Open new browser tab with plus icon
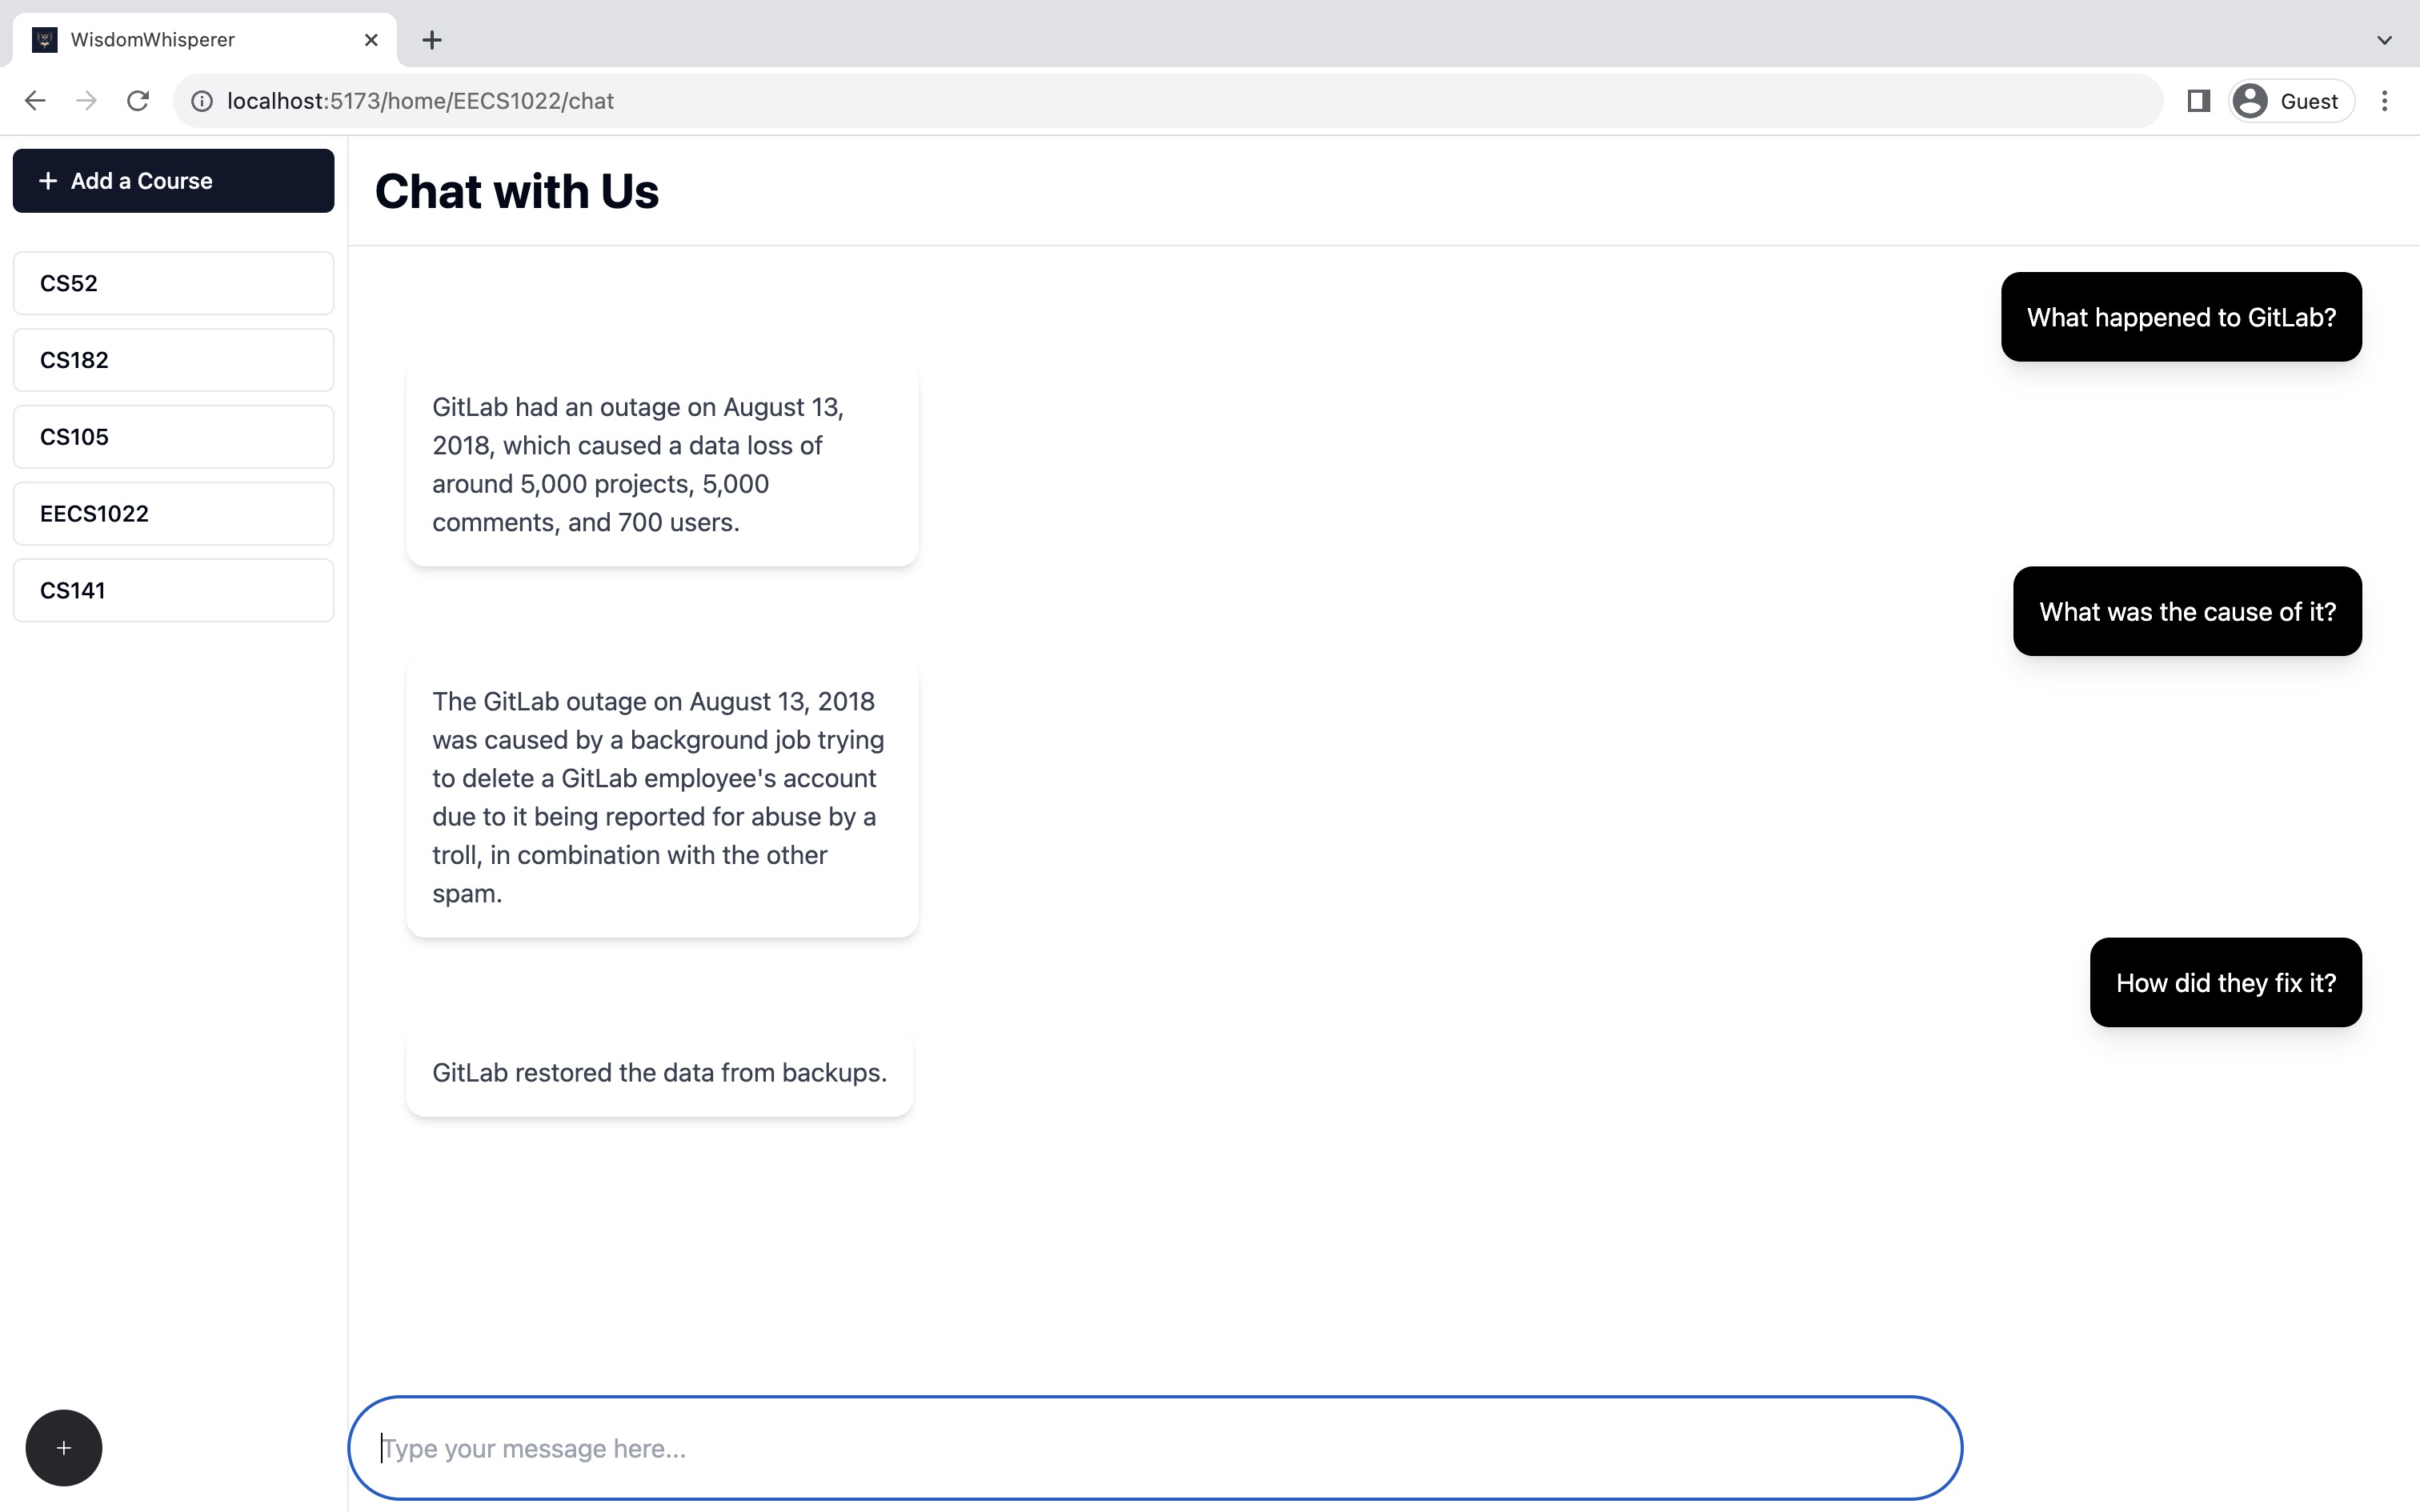 click(432, 40)
